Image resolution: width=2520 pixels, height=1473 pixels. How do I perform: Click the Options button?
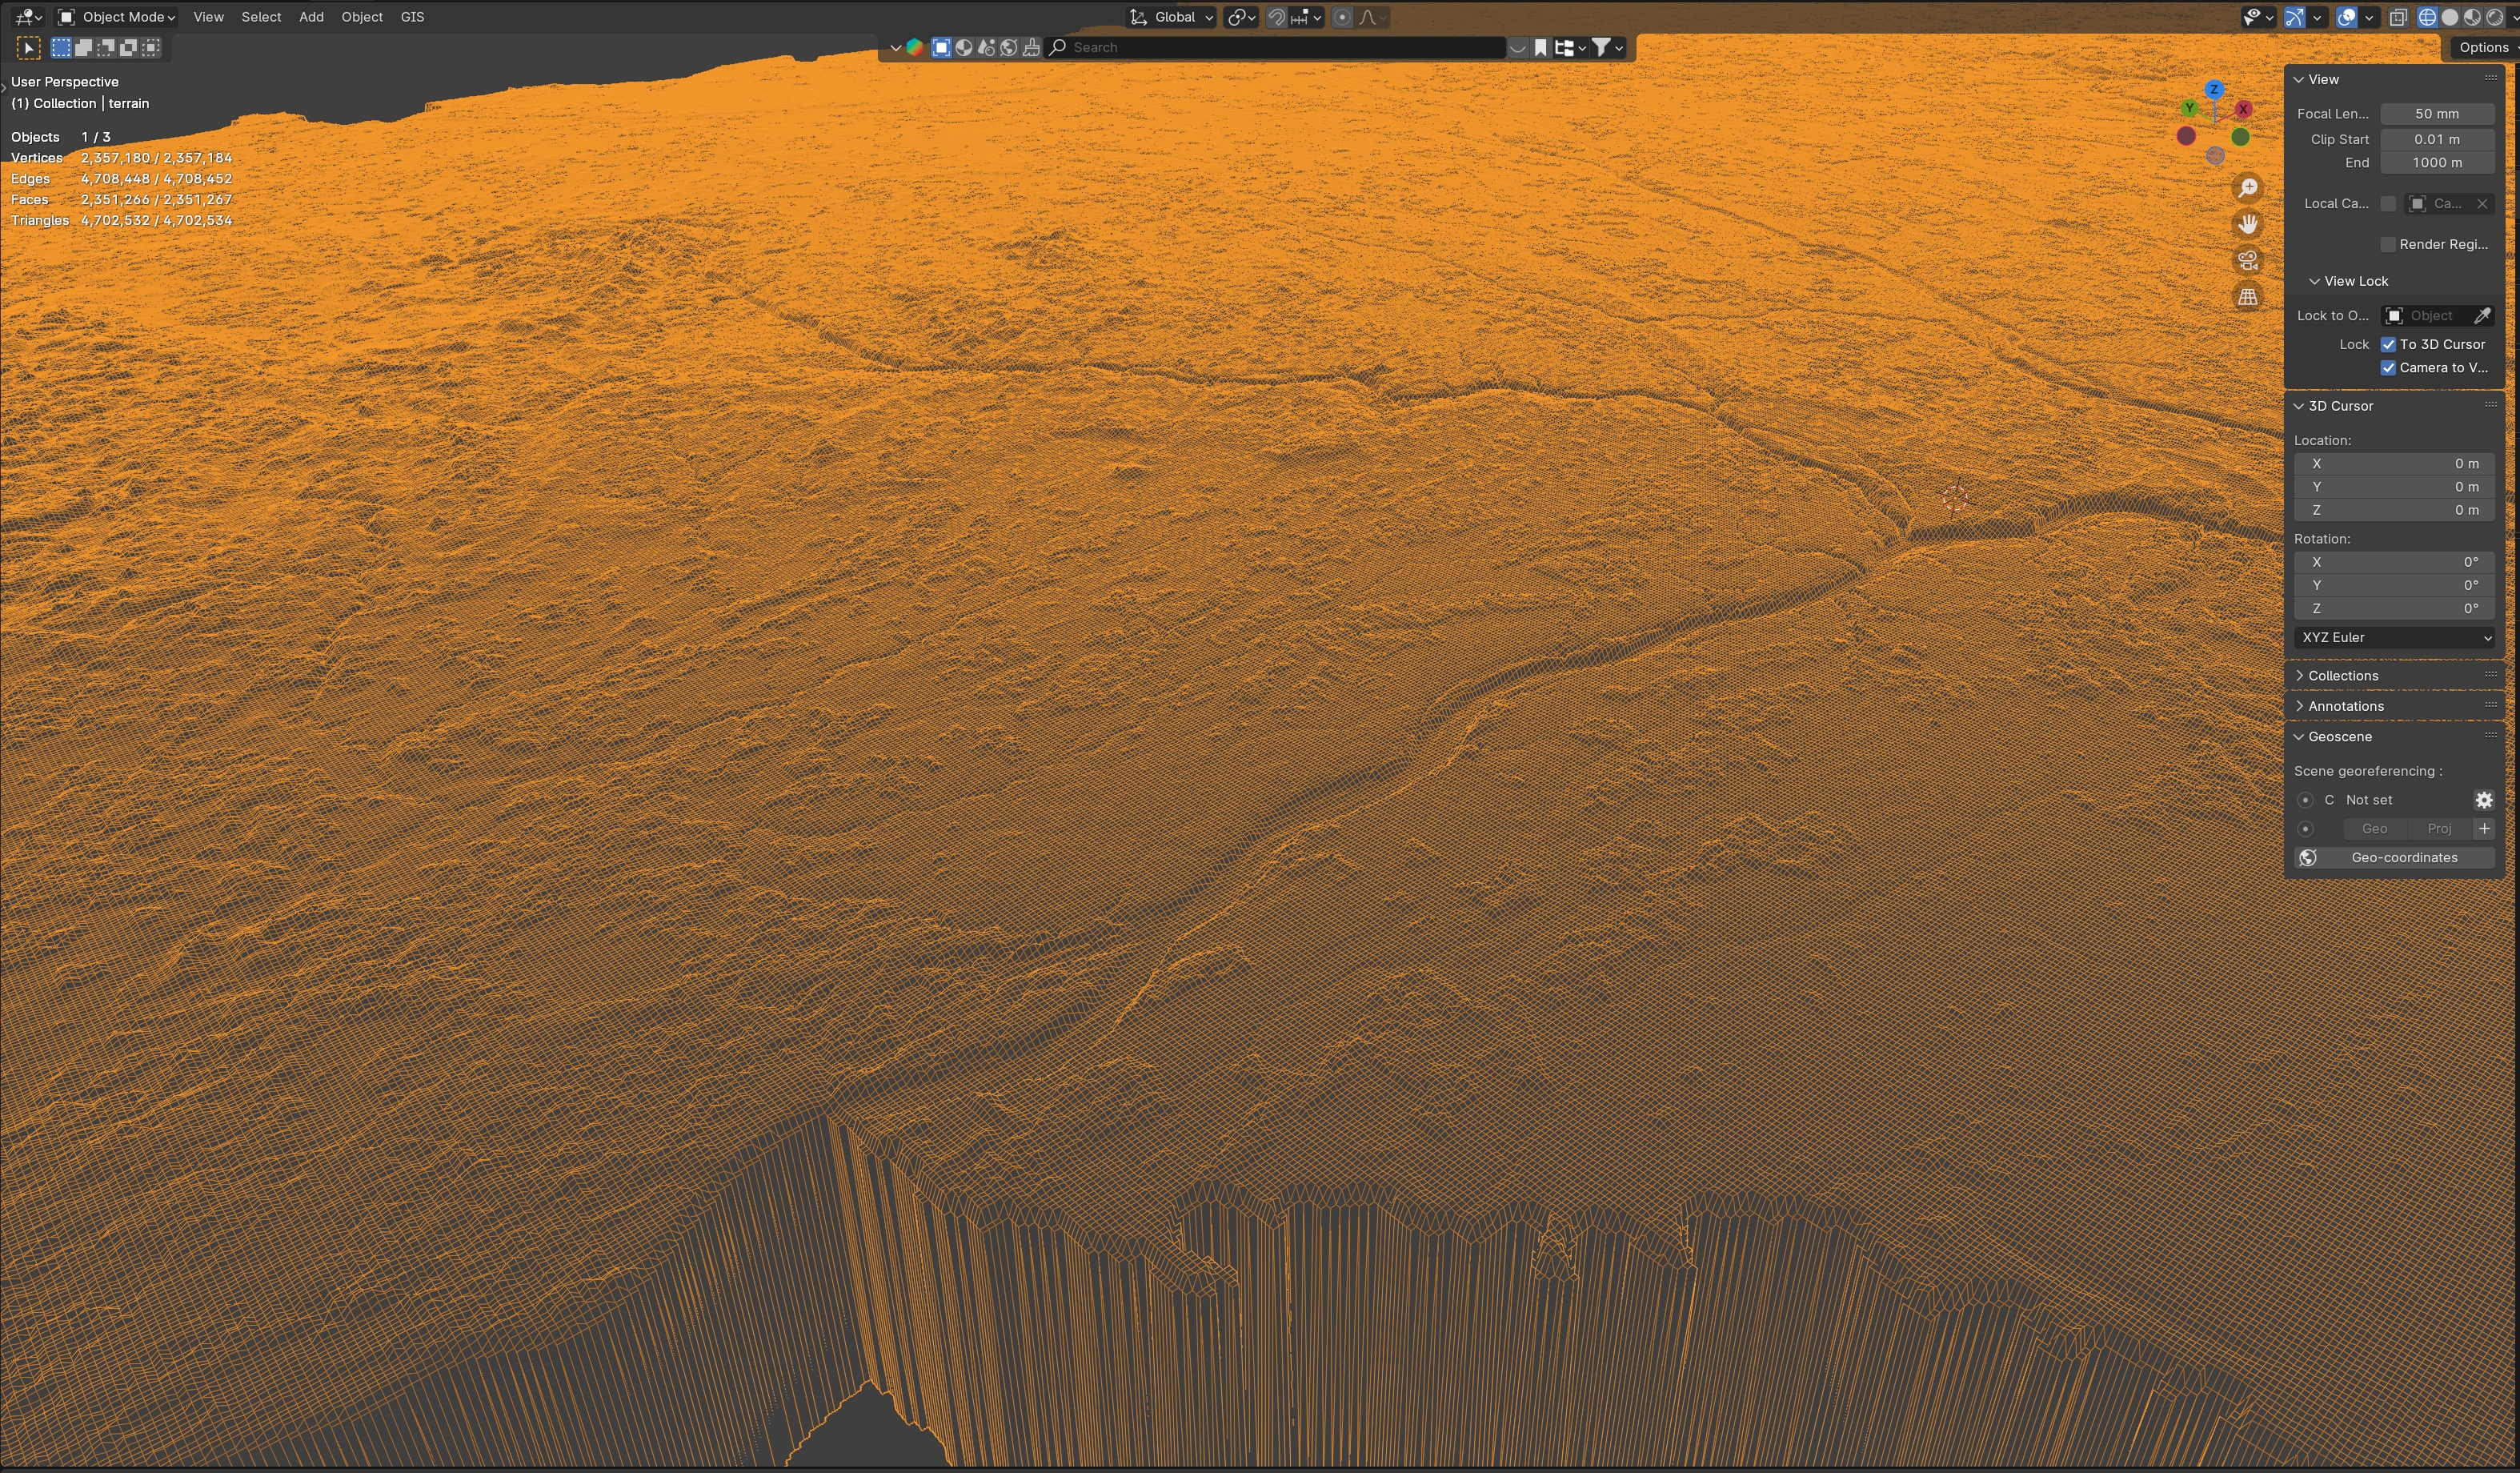[x=2483, y=47]
